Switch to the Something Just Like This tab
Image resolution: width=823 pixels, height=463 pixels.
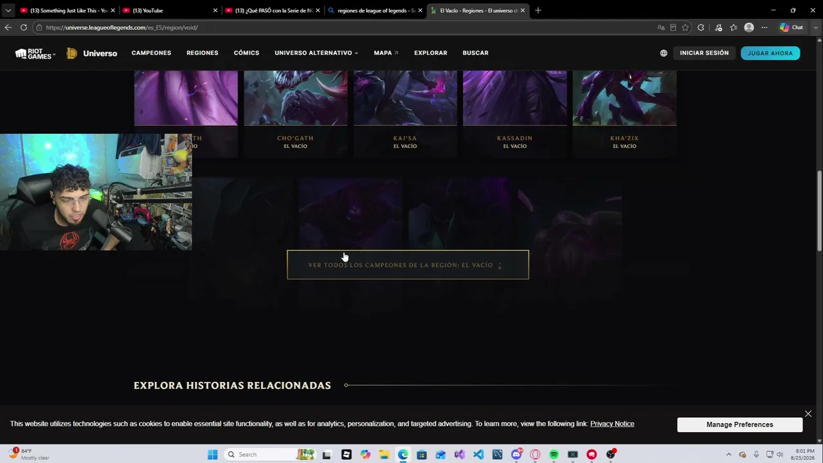68,10
